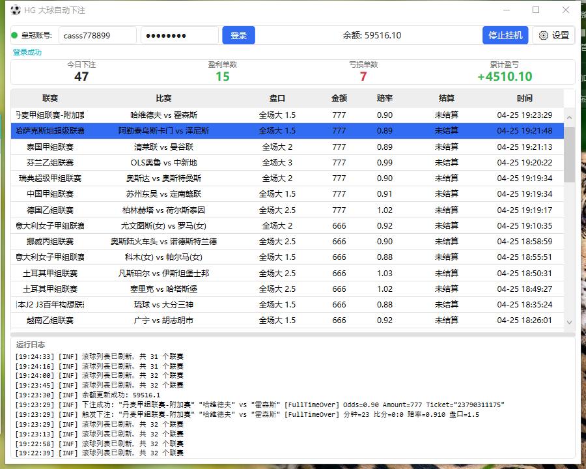This screenshot has height=469, width=586.
Task: Maximize the HG window
Action: coord(536,10)
